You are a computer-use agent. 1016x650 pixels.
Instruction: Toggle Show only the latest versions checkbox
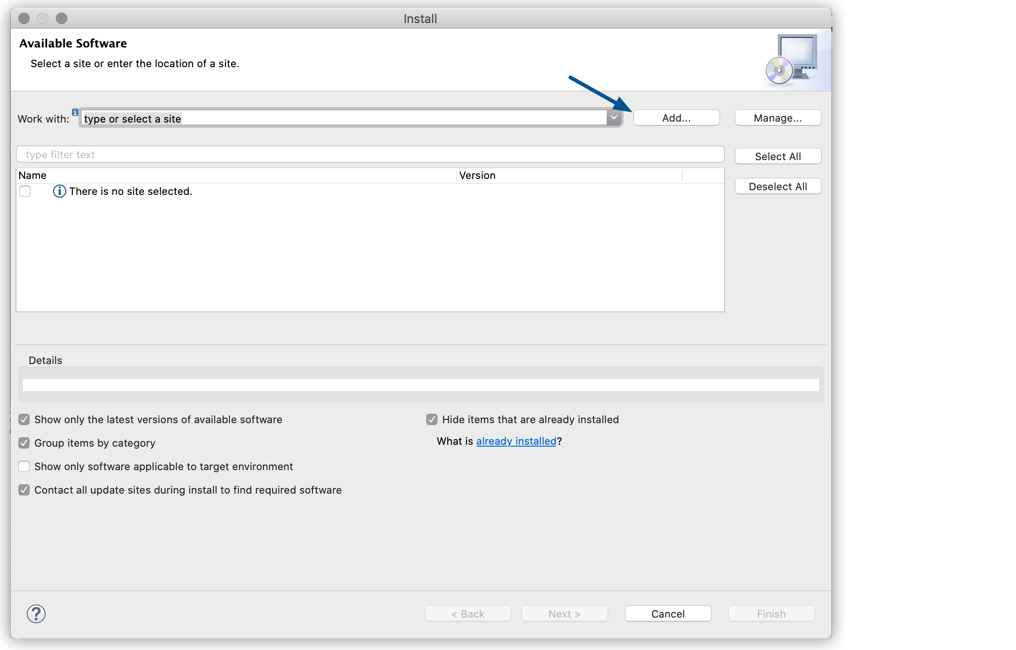point(23,419)
